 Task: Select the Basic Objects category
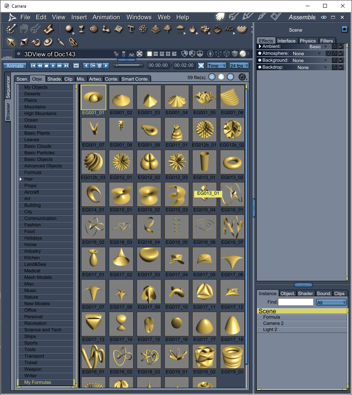pyautogui.click(x=46, y=159)
